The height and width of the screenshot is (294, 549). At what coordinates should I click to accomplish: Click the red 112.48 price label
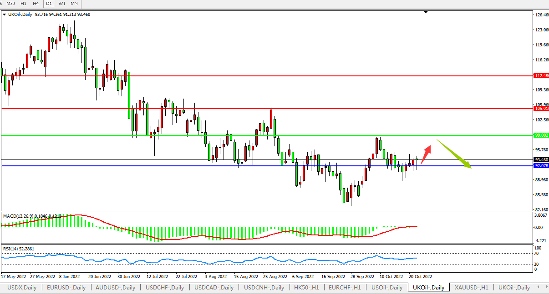tap(541, 75)
